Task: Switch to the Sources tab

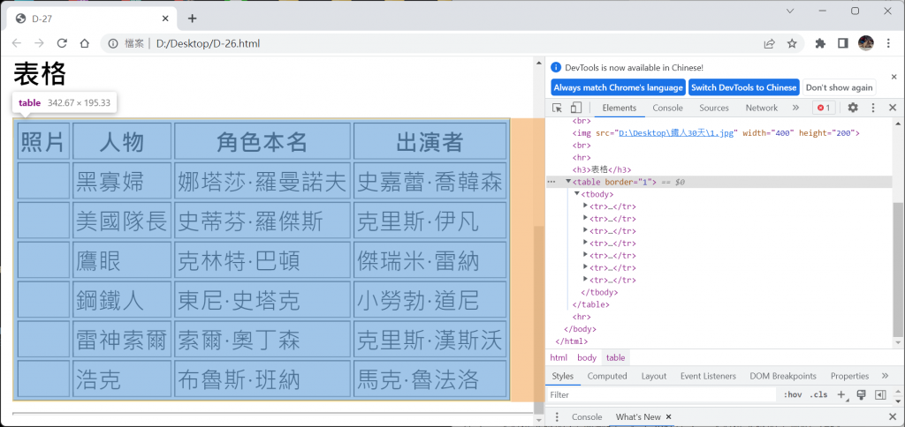Action: [714, 108]
